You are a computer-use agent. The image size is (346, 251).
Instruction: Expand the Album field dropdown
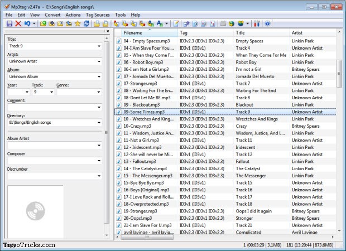(99, 77)
